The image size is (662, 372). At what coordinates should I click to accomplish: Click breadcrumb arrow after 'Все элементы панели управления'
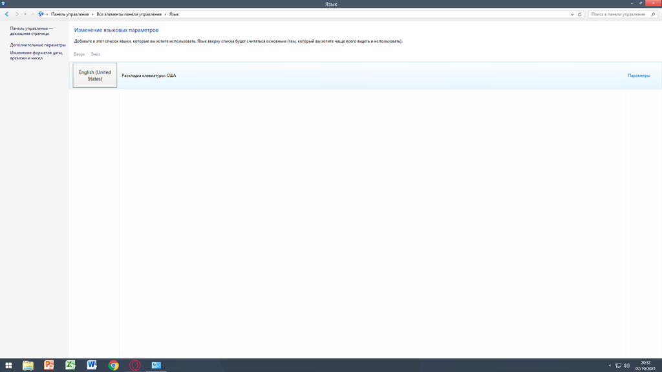tap(165, 14)
